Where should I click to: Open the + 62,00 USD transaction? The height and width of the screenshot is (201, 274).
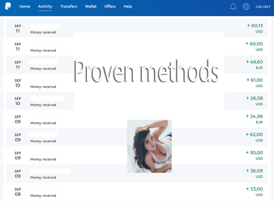tap(137, 137)
